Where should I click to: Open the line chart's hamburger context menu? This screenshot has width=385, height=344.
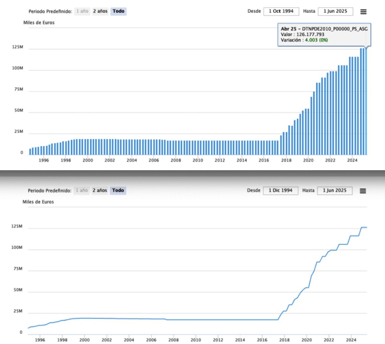click(x=363, y=191)
